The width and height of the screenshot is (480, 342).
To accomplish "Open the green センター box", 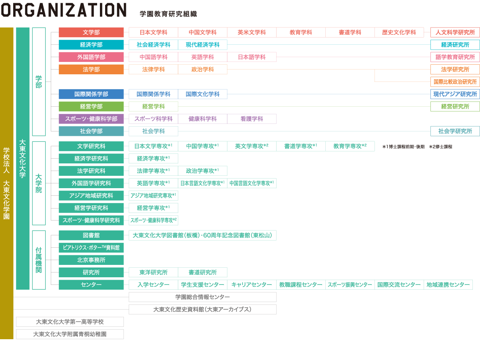I will [x=91, y=285].
